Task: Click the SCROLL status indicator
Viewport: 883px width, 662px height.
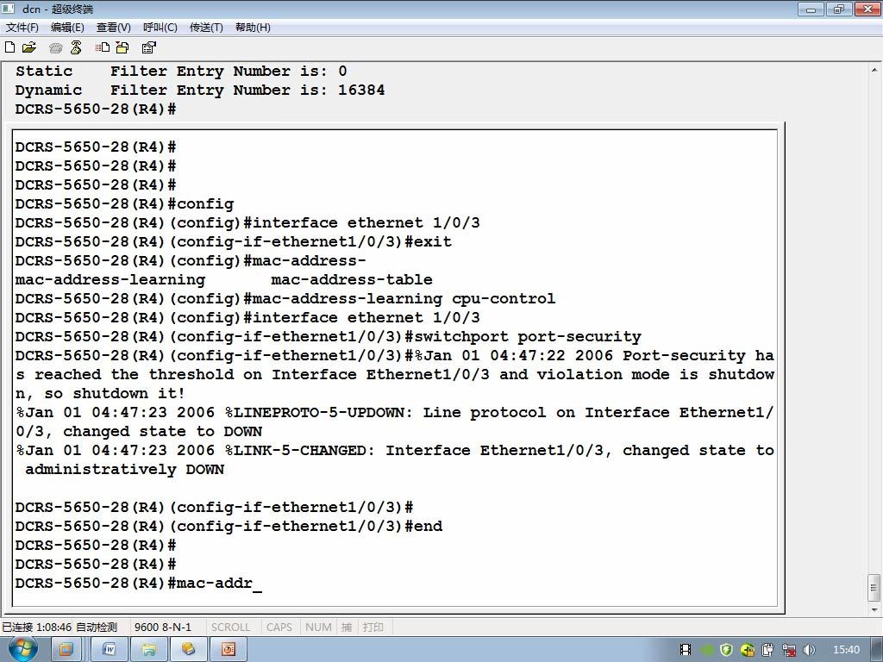Action: click(x=230, y=628)
